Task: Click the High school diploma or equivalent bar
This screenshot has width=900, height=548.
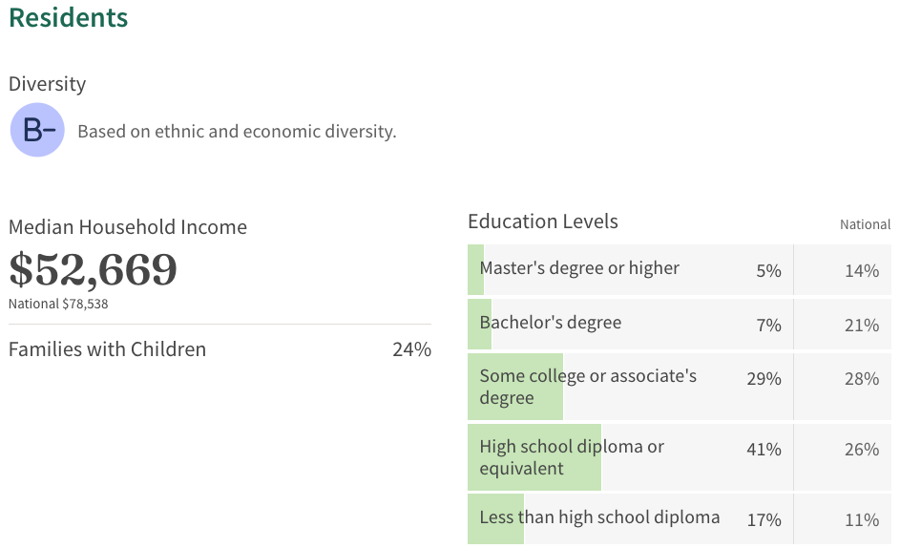Action: 679,457
